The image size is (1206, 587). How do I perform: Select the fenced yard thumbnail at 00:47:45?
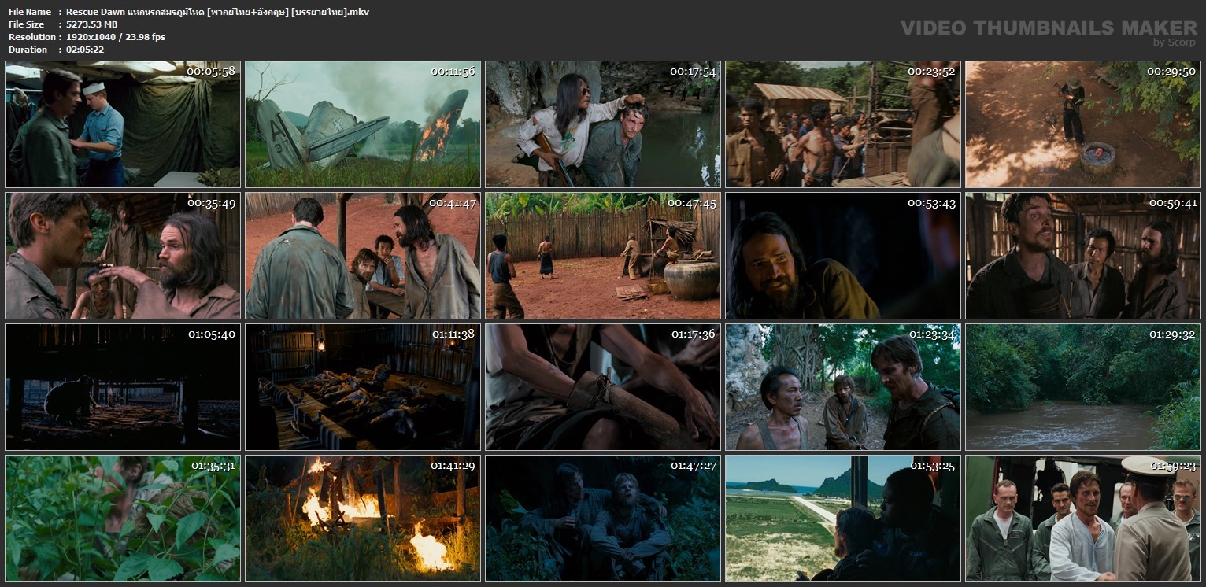pyautogui.click(x=603, y=256)
